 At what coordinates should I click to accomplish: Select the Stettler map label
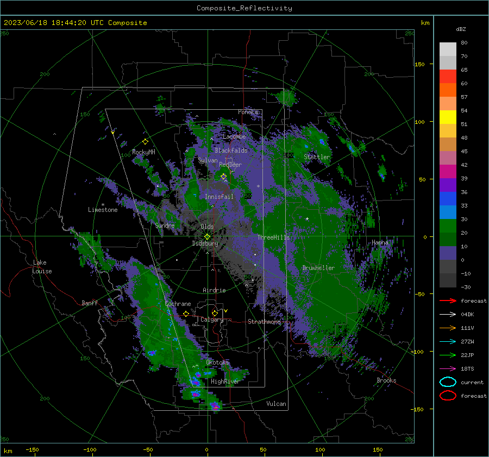click(x=317, y=157)
